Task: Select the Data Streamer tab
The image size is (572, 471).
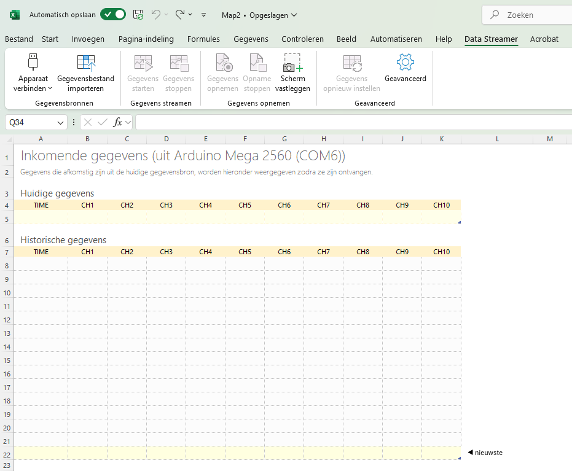Action: [491, 39]
